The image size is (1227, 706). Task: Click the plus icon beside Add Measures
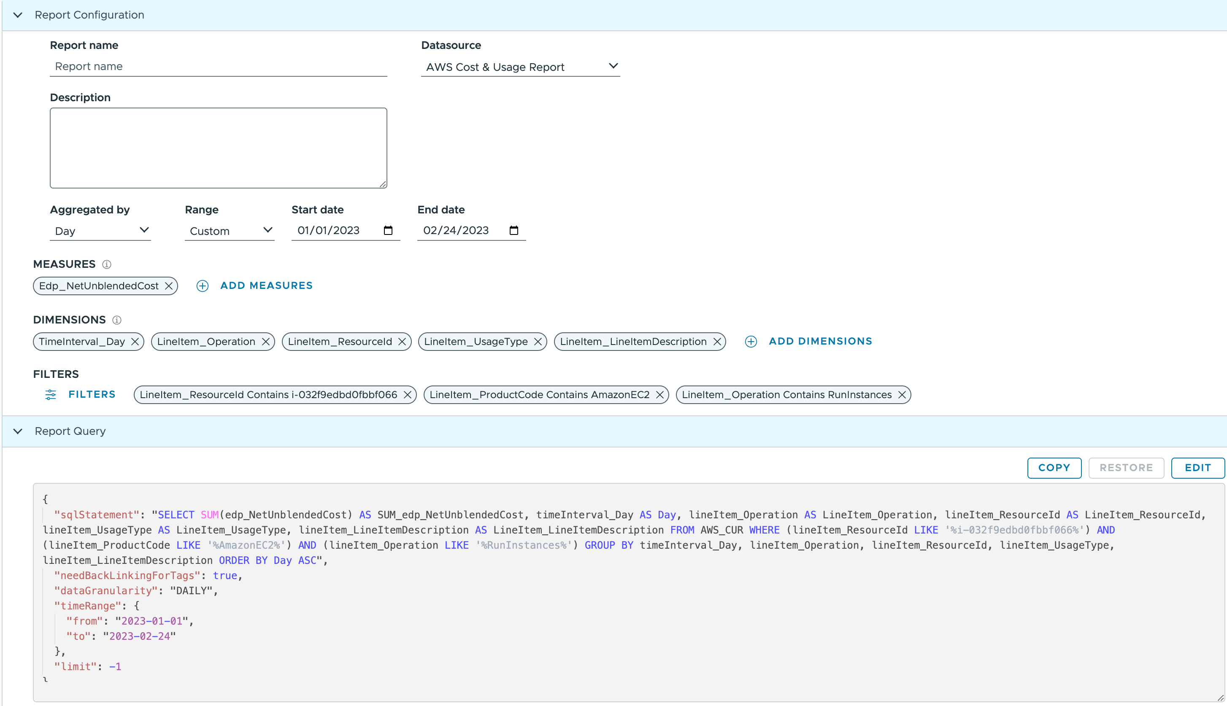click(202, 286)
